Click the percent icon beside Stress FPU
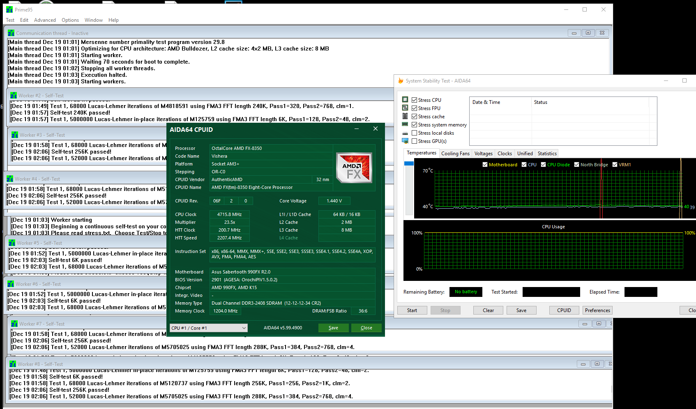The height and width of the screenshot is (409, 696). click(x=405, y=108)
